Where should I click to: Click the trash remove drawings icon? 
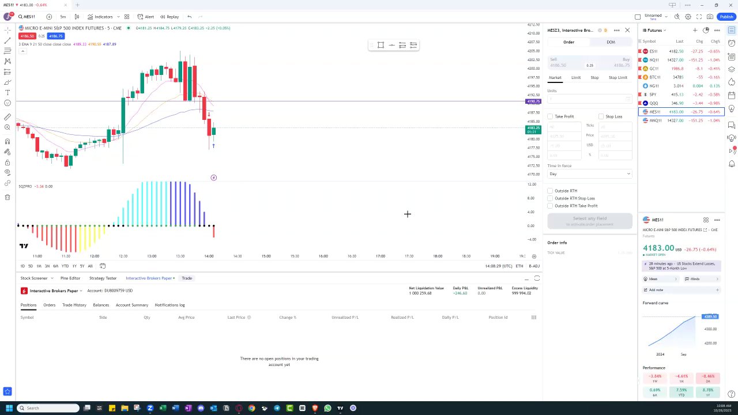[7, 197]
